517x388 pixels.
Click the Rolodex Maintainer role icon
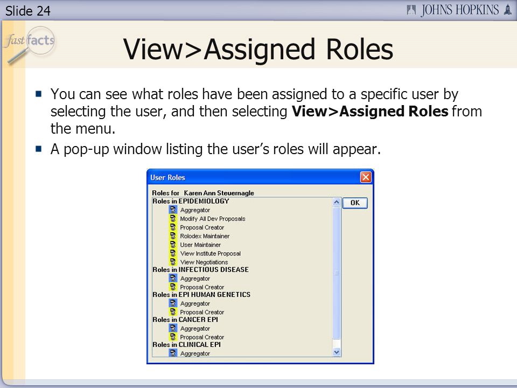(173, 236)
